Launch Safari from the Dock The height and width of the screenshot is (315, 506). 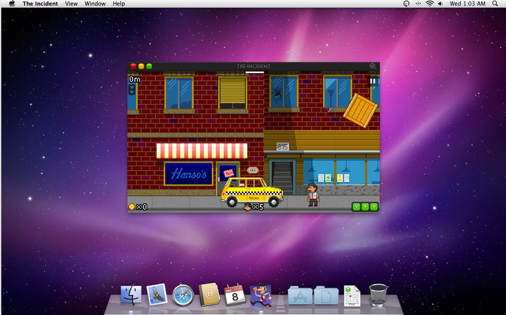pos(183,295)
